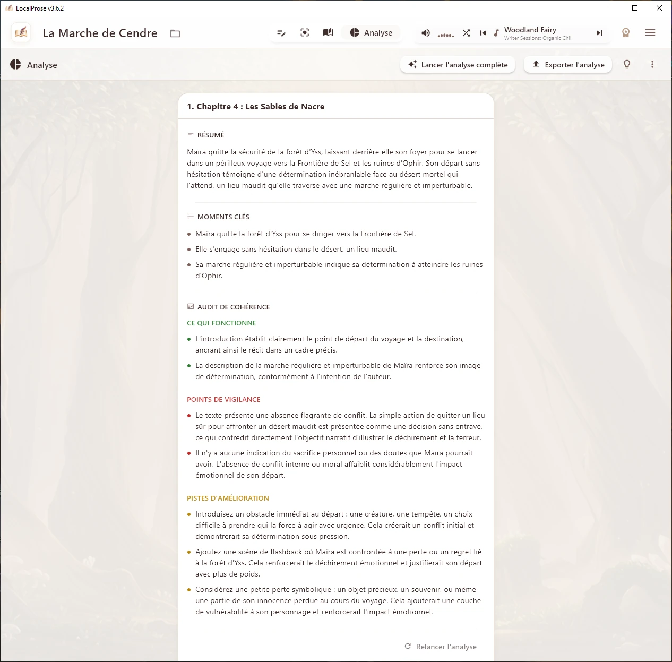The height and width of the screenshot is (662, 672).
Task: Skip to the next track
Action: point(599,33)
